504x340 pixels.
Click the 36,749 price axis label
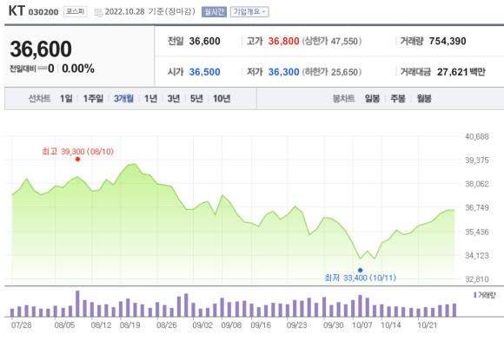click(477, 208)
